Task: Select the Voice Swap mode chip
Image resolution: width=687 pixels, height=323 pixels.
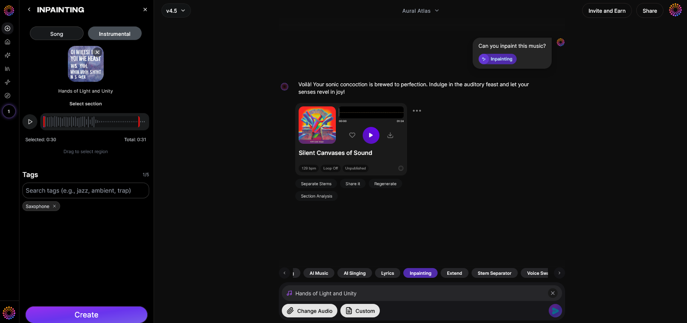Action: click(535, 273)
